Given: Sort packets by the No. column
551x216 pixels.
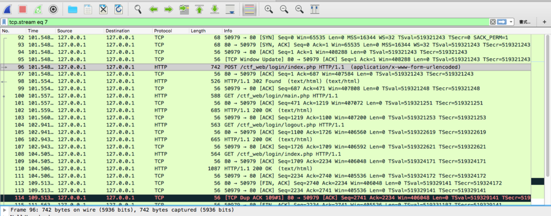Looking at the screenshot, I should pos(13,31).
